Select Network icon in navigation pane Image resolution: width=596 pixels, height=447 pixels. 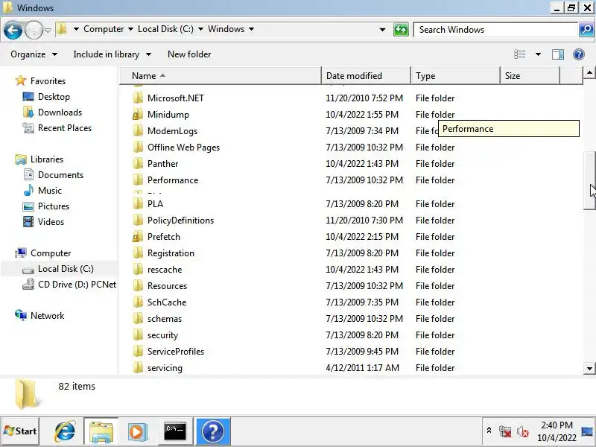point(21,315)
